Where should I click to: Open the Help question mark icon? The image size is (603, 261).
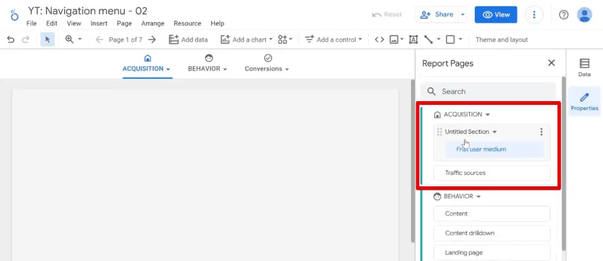(x=564, y=15)
